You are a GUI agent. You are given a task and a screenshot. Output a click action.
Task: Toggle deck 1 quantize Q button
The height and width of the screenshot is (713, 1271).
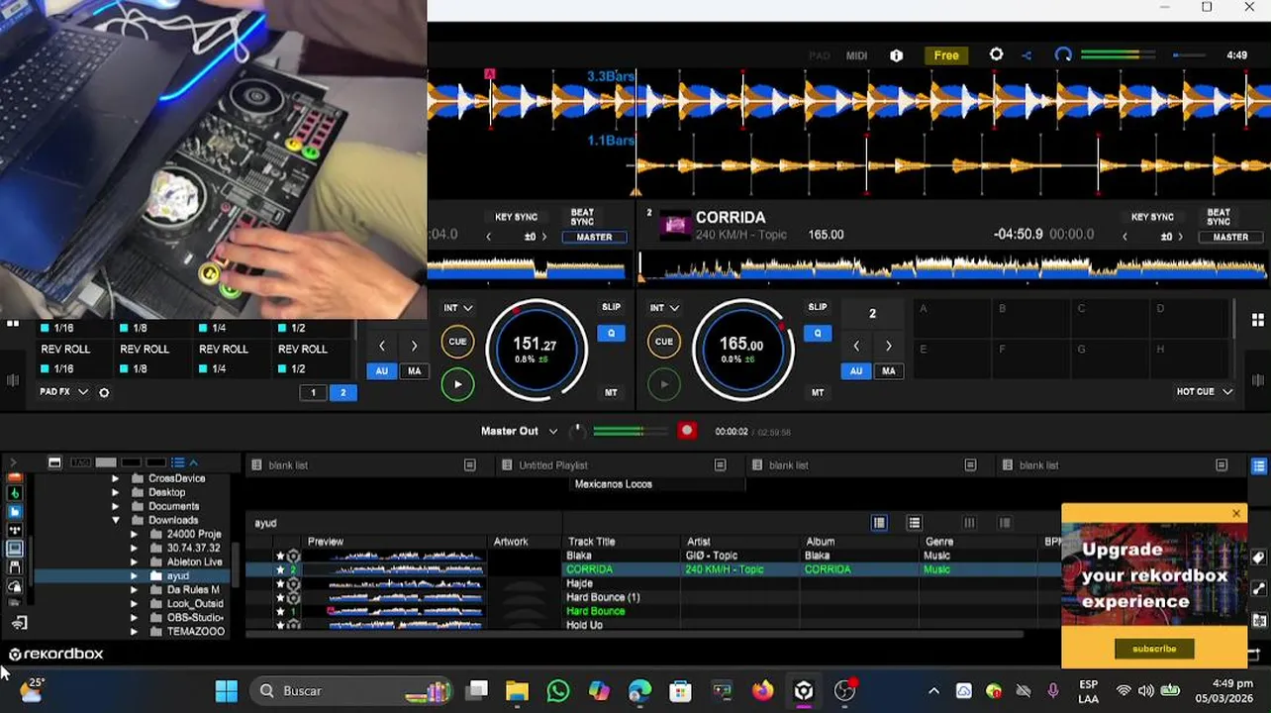pos(611,334)
